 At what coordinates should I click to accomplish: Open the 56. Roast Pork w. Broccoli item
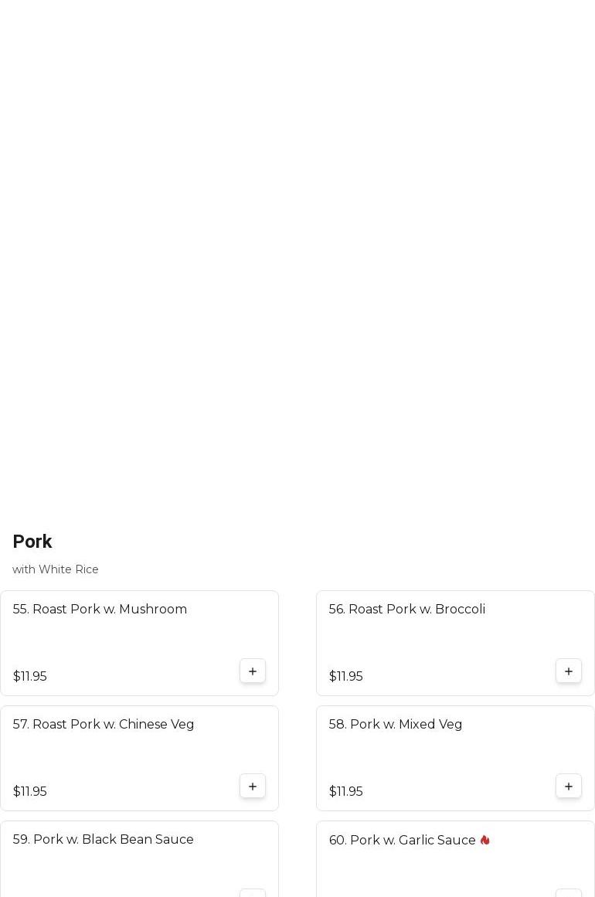pyautogui.click(x=406, y=609)
